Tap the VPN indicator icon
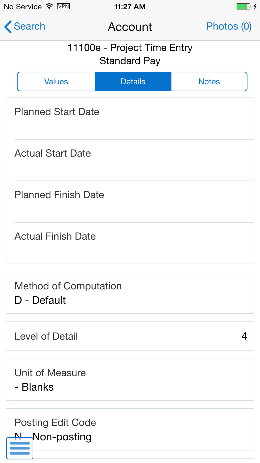Screen dimensions: 260x463 click(63, 6)
